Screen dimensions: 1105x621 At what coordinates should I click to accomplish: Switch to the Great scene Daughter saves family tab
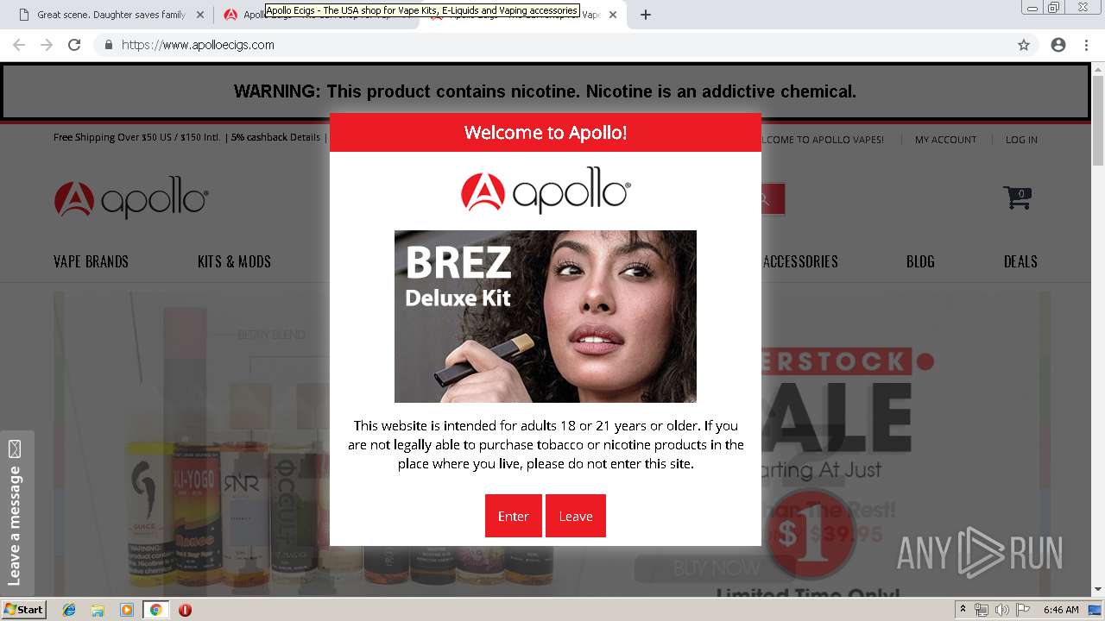point(110,15)
